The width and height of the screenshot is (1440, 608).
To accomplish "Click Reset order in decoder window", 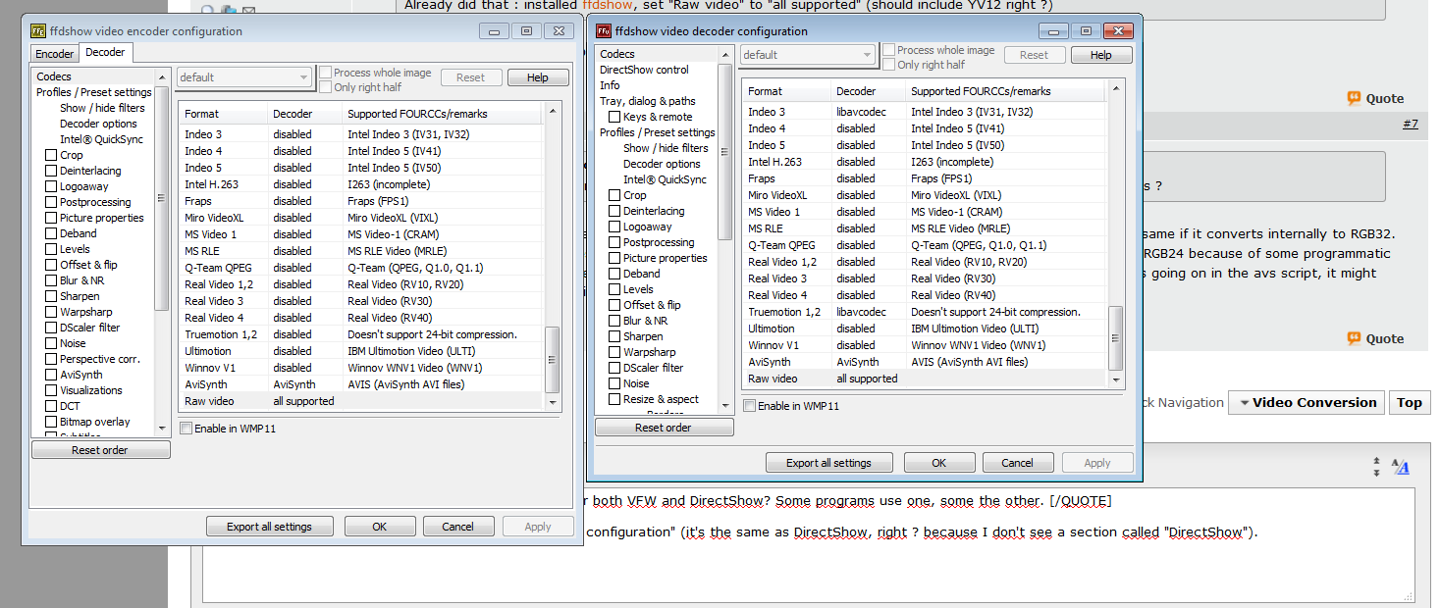I will pyautogui.click(x=664, y=428).
